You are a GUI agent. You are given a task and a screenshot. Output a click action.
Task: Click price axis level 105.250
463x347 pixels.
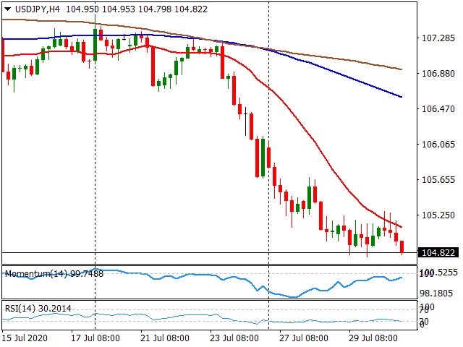pos(438,215)
